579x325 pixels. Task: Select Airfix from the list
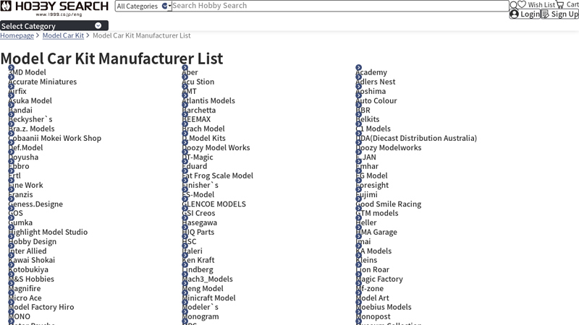[17, 91]
